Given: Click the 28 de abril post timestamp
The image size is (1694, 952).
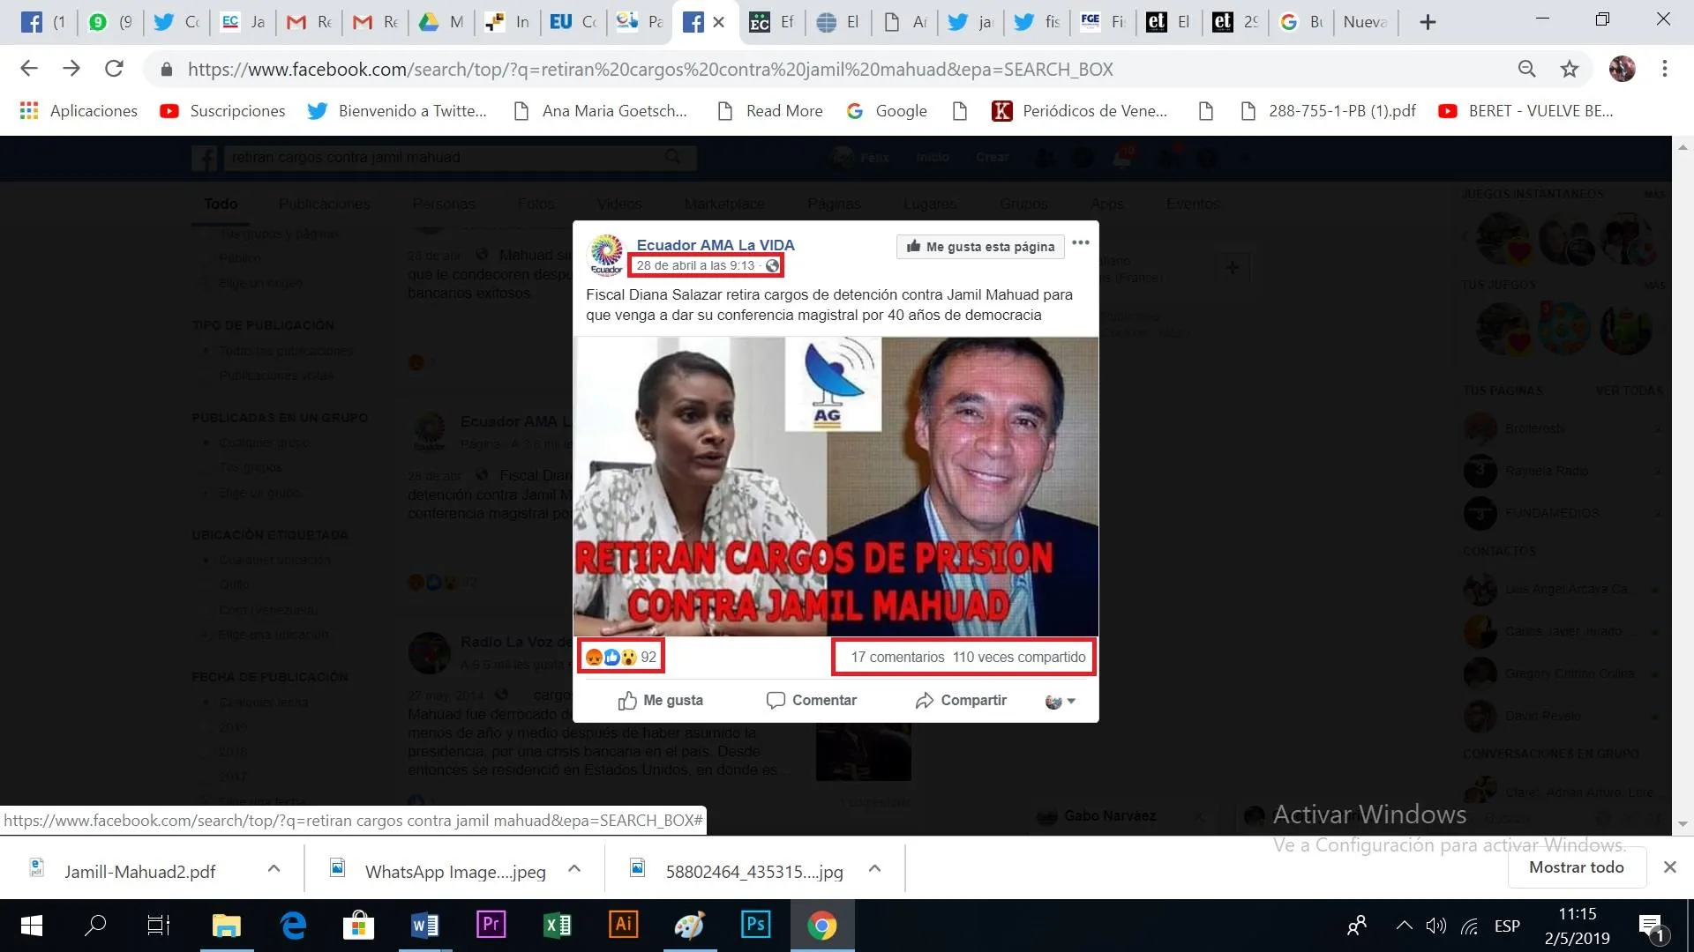Looking at the screenshot, I should coord(695,265).
